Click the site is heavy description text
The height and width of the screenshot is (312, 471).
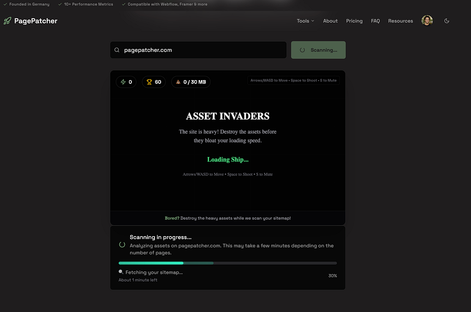(227, 136)
